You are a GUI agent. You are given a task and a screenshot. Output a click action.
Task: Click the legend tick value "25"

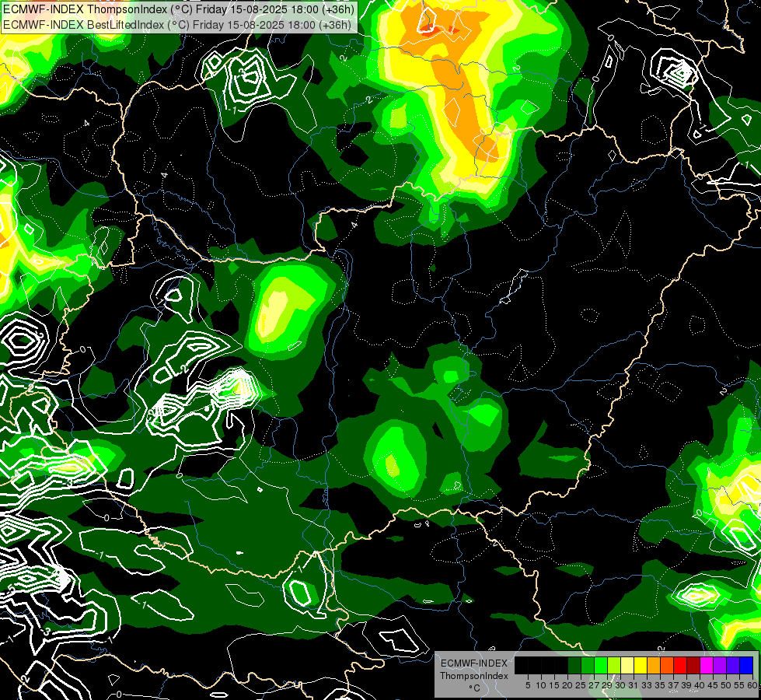point(581,685)
